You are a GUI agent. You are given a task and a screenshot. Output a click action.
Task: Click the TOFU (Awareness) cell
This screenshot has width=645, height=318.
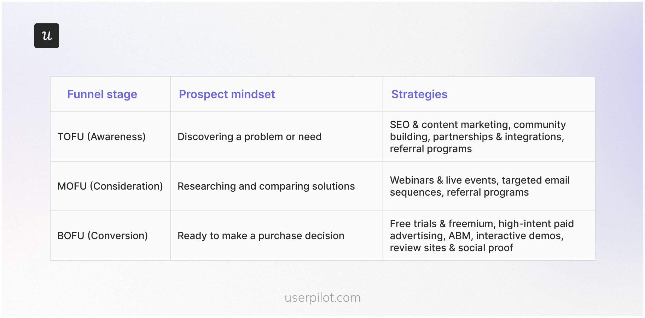tap(101, 137)
